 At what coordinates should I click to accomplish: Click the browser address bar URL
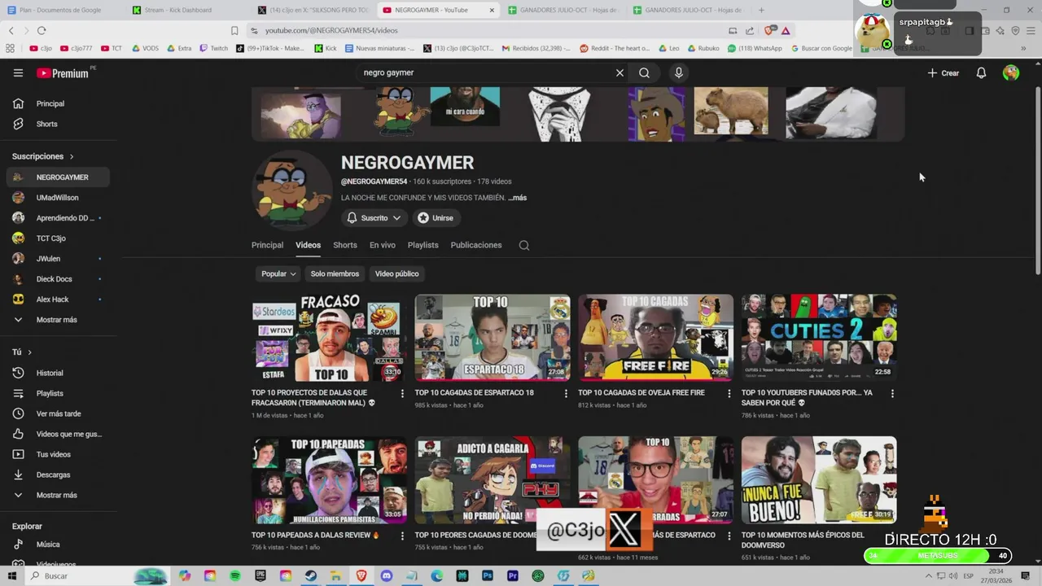[331, 30]
